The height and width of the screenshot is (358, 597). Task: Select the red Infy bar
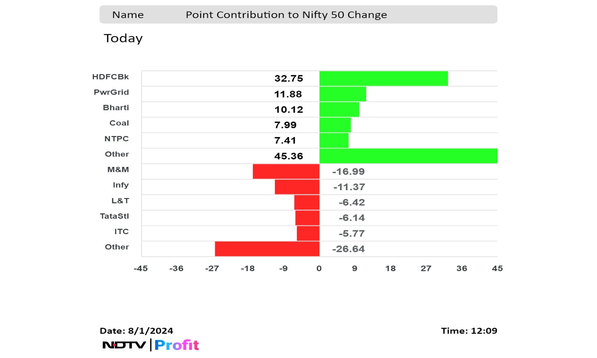297,187
